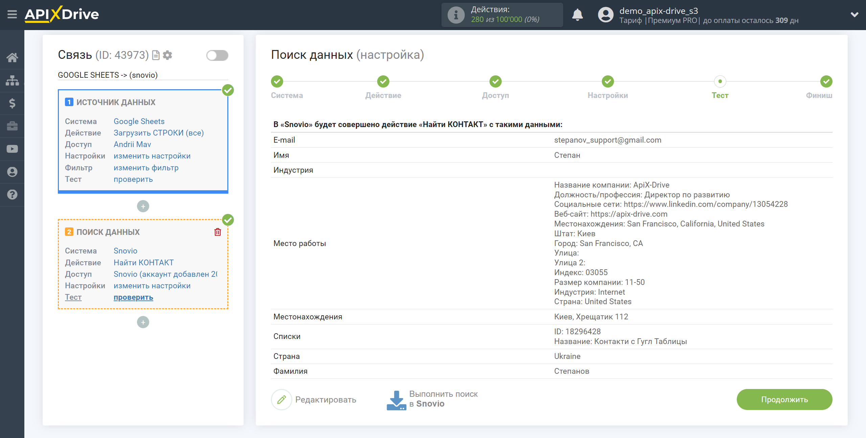Click the linkedin company URL text
This screenshot has width=866, height=438.
(706, 204)
